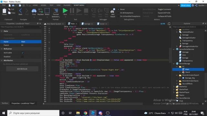This screenshot has width=207, height=116.
Task: Select On All Exceptions option
Action: pos(126,13)
